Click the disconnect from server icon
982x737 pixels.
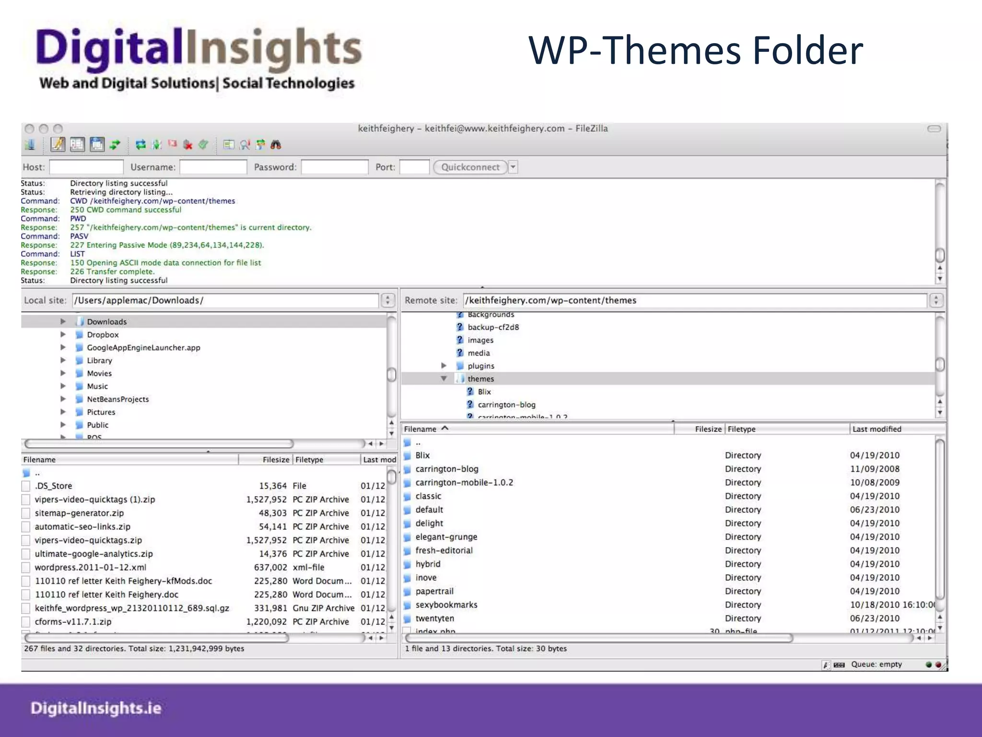[x=188, y=144]
